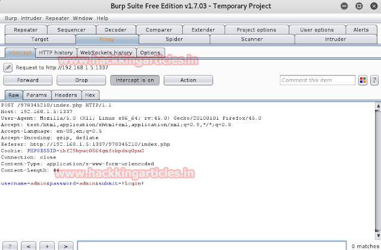This screenshot has width=381, height=250.
Task: Click the search field at the bottom
Action: [x=212, y=246]
